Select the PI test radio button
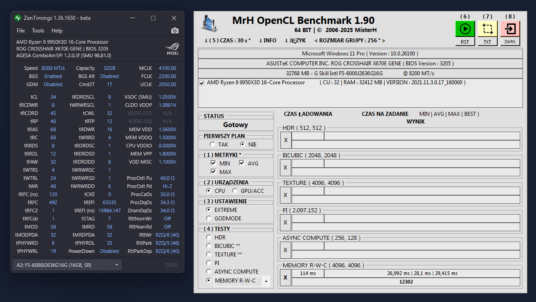536x302 pixels. click(x=209, y=263)
